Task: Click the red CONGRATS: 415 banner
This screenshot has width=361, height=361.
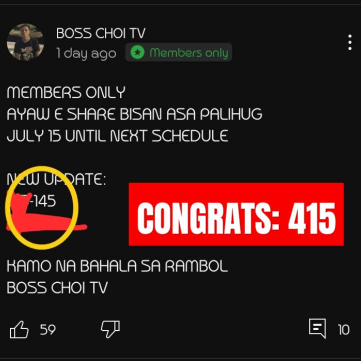Action: click(x=236, y=214)
